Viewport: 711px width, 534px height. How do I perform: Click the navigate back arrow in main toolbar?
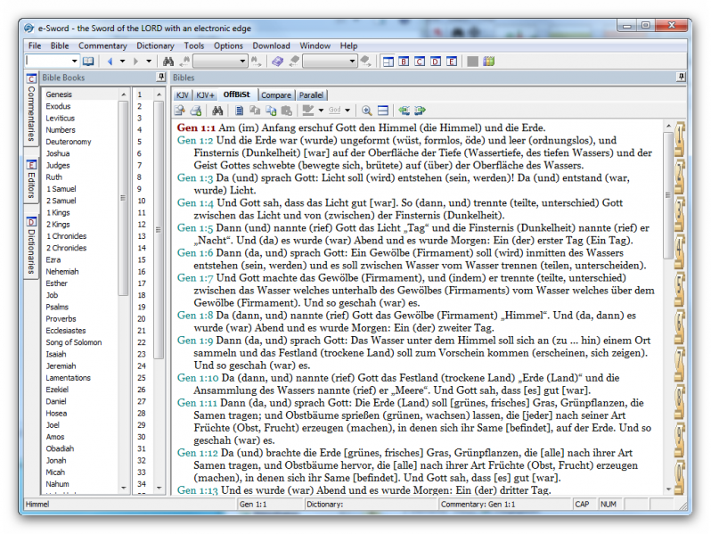click(110, 62)
